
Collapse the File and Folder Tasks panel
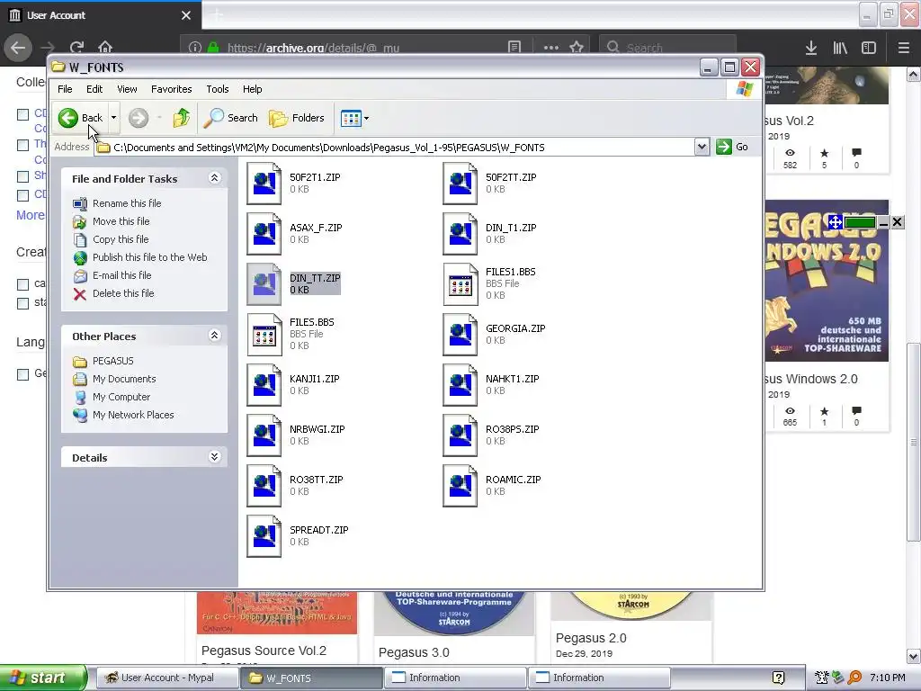coord(214,178)
